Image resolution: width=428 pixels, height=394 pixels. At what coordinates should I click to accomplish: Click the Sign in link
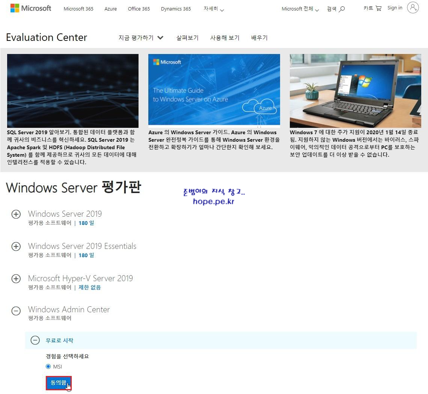click(x=395, y=7)
